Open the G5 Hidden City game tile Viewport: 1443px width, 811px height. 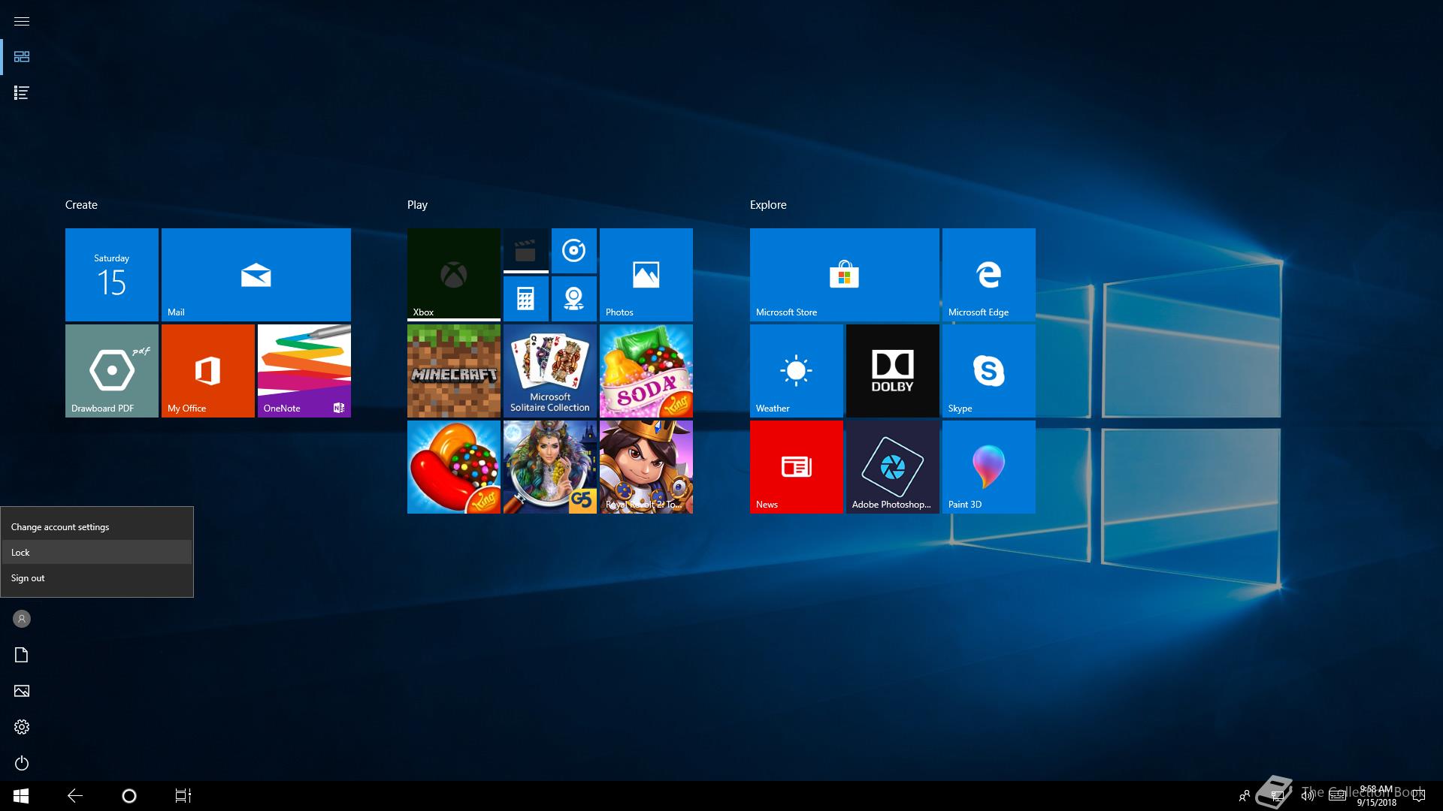tap(550, 467)
